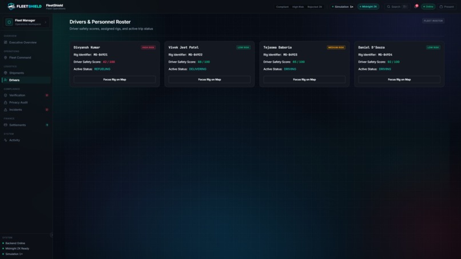The width and height of the screenshot is (461, 259).
Task: Click the name Daniel D'Souza
Action: point(371,47)
